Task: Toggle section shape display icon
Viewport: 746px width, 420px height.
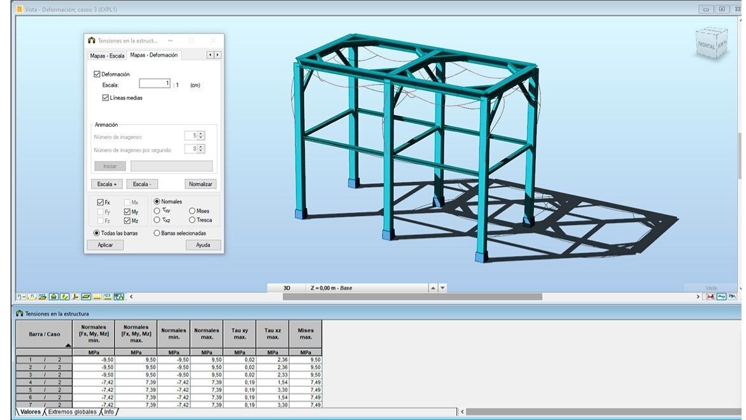Action: click(86, 297)
